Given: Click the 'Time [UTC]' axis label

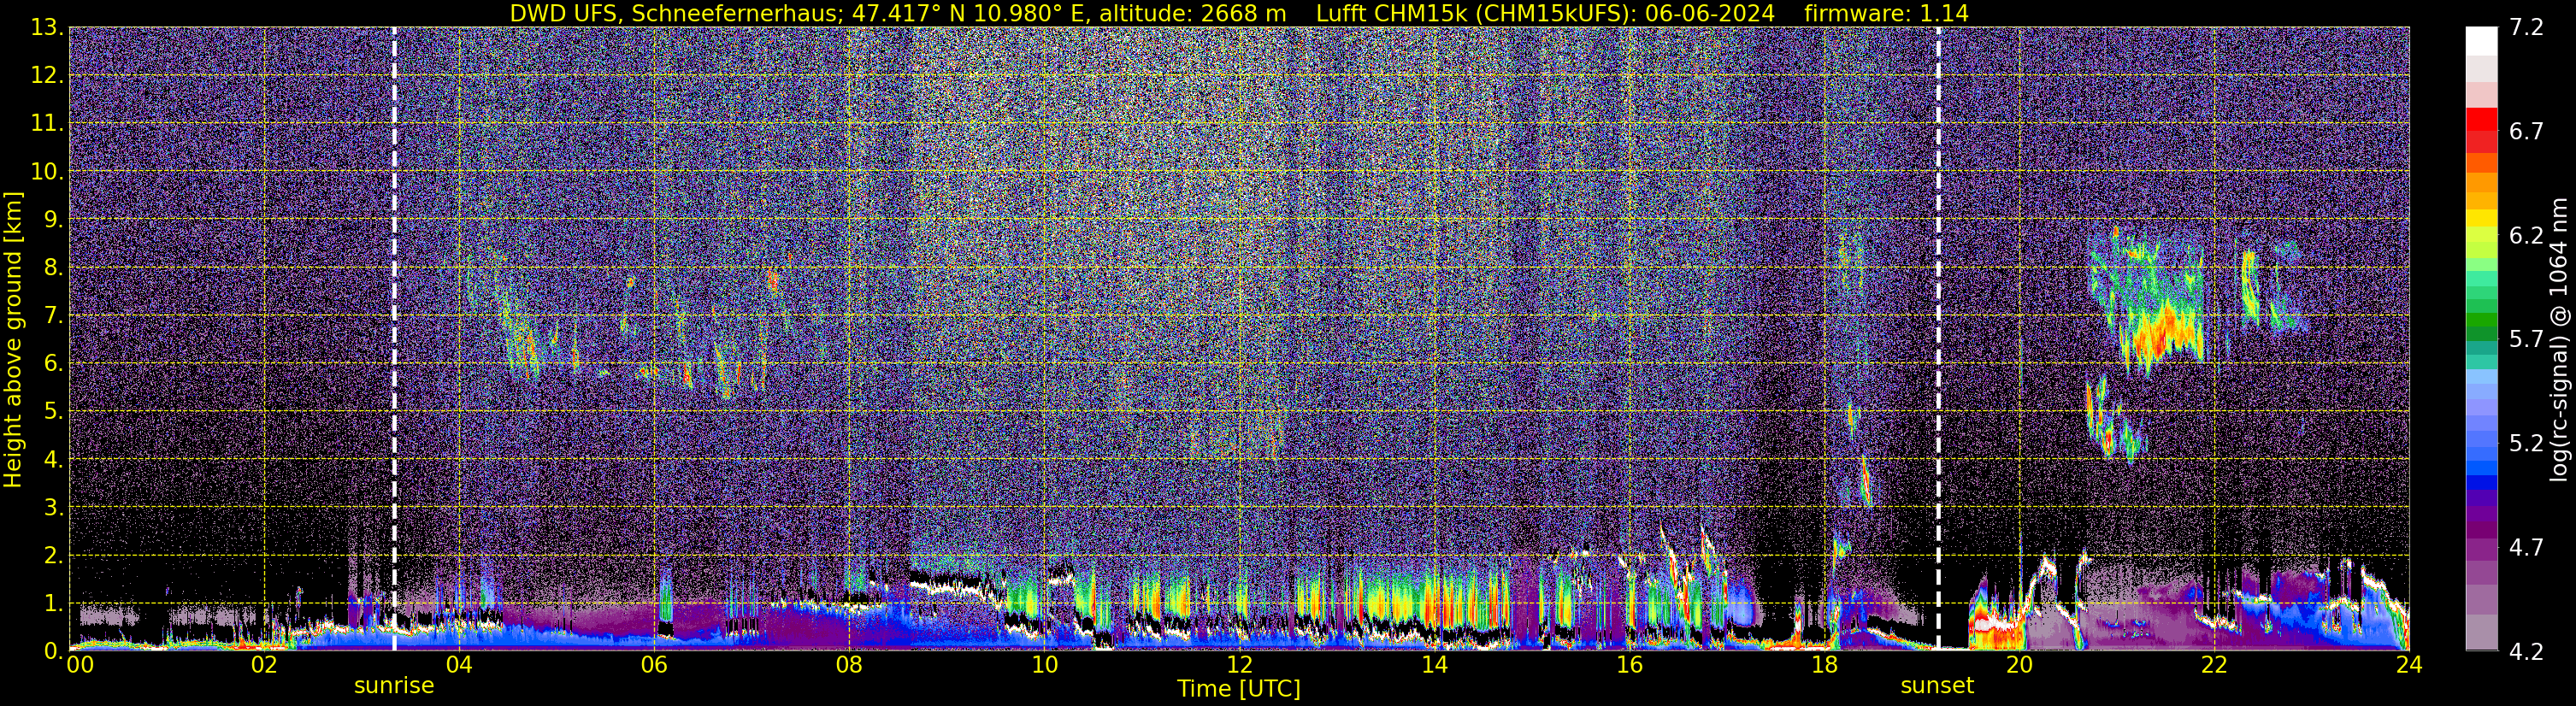Looking at the screenshot, I should (1238, 688).
